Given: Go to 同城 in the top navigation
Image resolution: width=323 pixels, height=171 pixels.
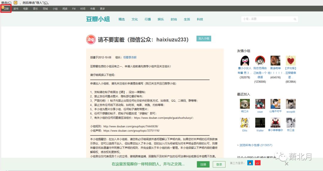Looking at the screenshot, I should 45,9.
